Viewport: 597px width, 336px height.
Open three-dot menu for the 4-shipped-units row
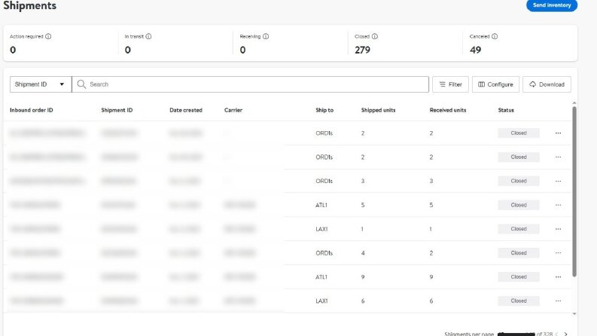pos(558,253)
